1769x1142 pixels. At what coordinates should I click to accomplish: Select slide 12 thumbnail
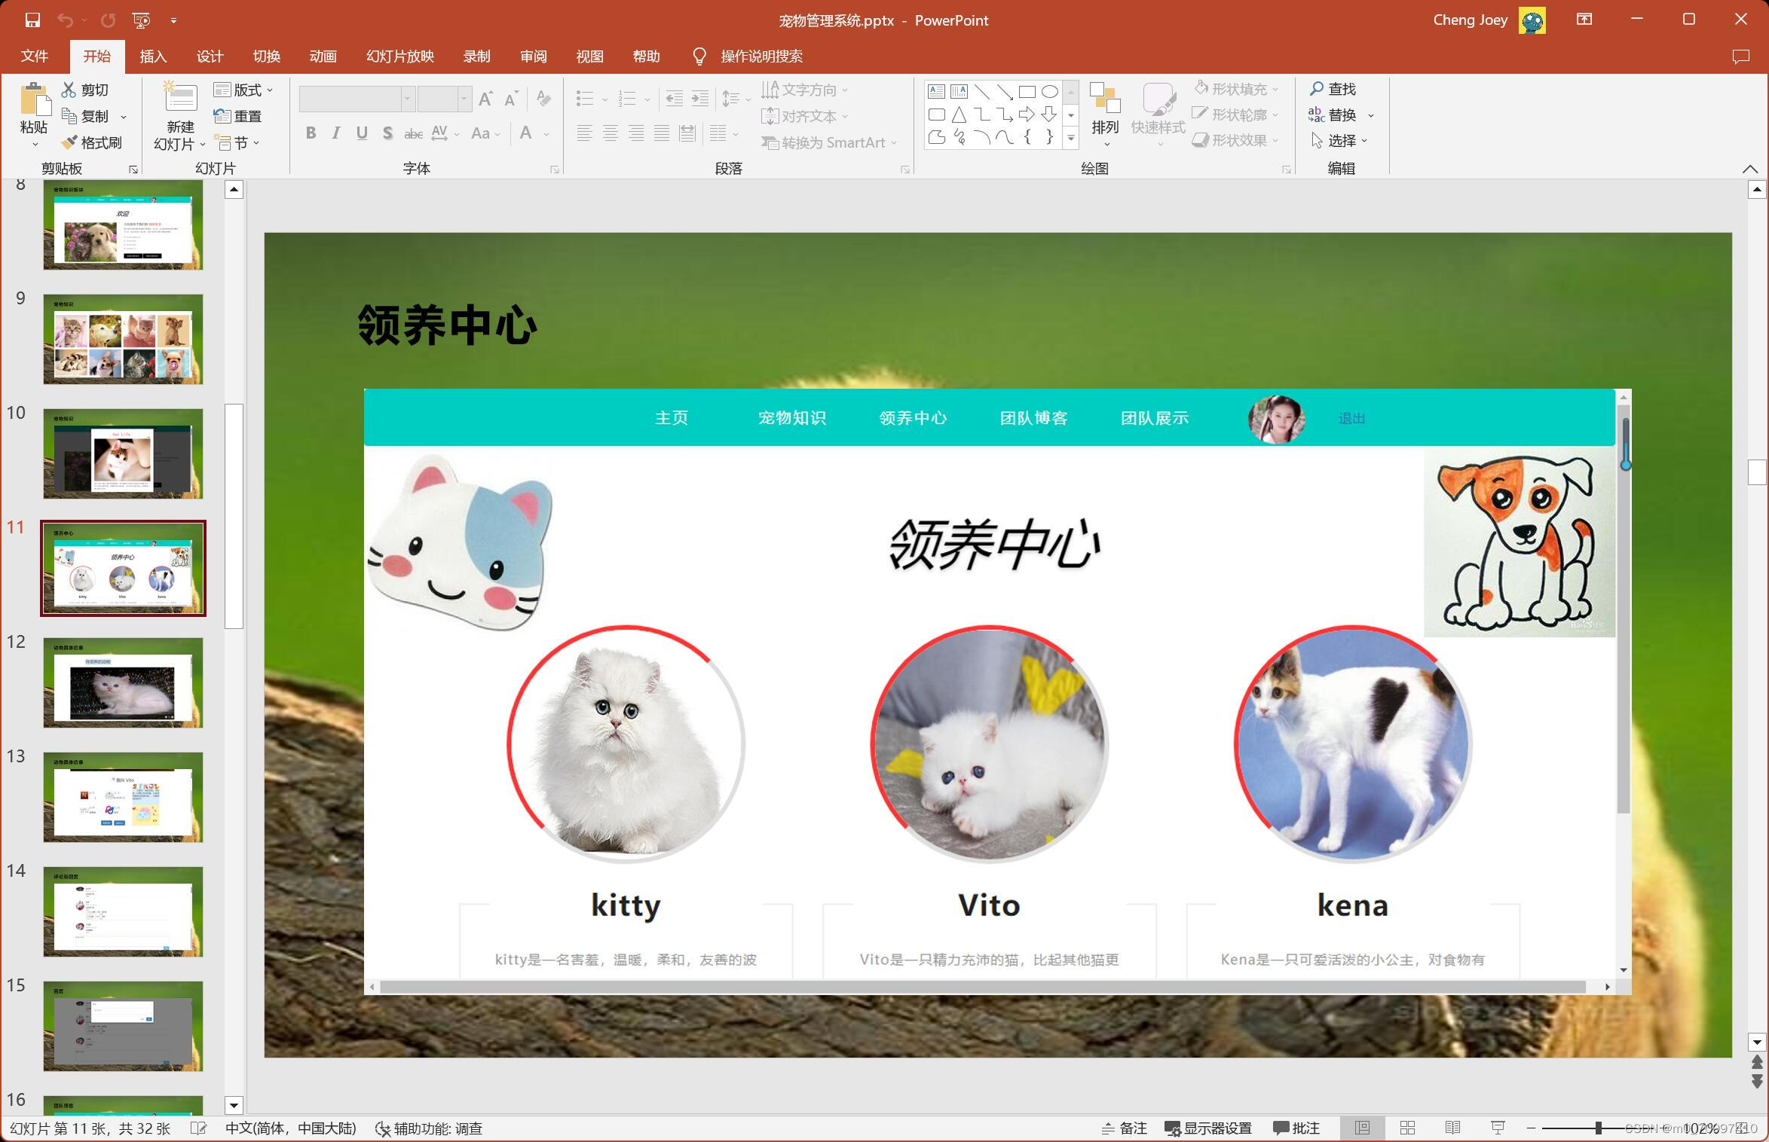point(123,682)
